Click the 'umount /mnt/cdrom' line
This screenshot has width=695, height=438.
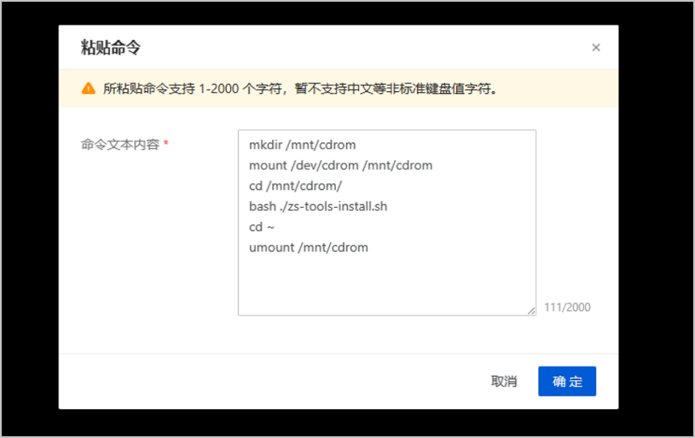308,248
